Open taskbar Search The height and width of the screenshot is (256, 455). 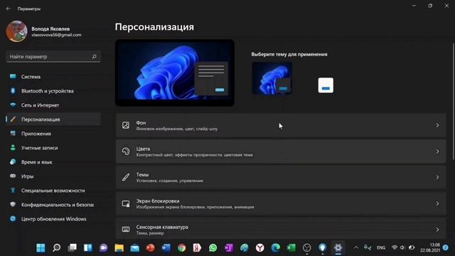click(56, 247)
